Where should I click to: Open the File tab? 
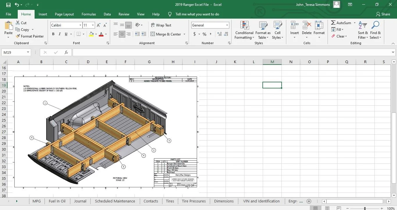[8, 14]
